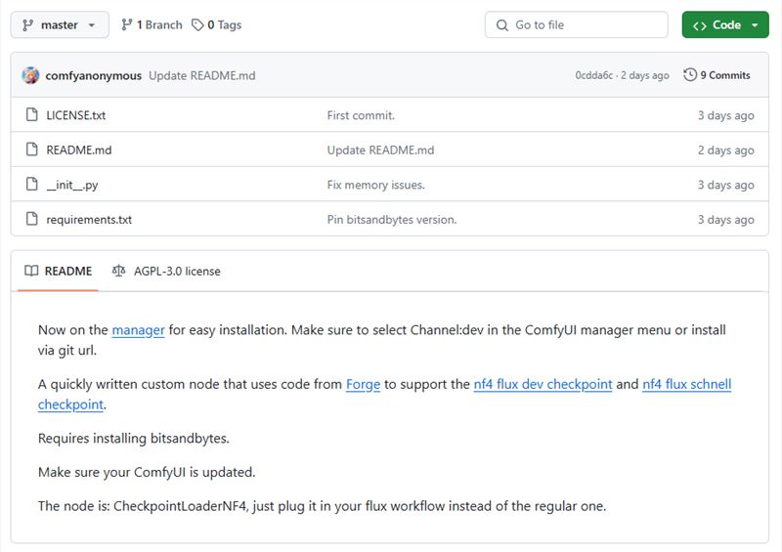782x552 pixels.
Task: Open the latest commit message Update README.md in header
Action: (202, 76)
